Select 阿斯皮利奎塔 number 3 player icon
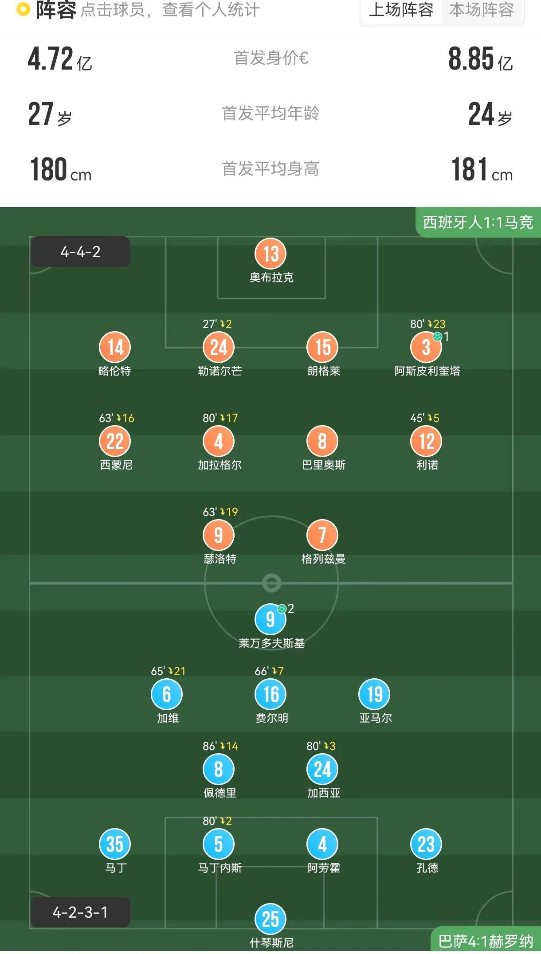541x954 pixels. [x=426, y=348]
